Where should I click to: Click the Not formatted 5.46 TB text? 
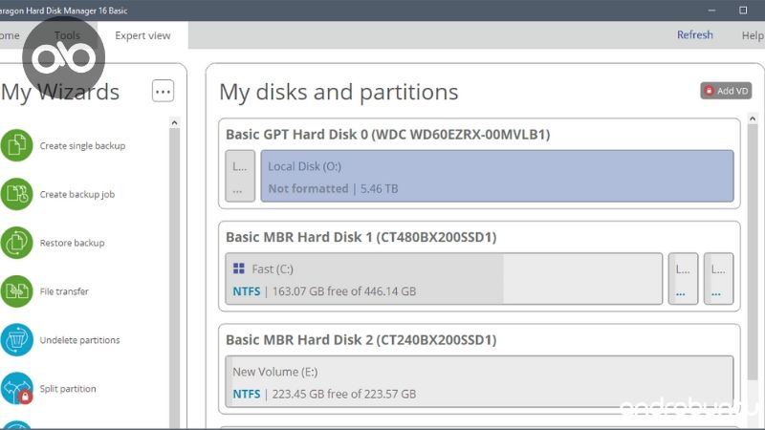pyautogui.click(x=333, y=188)
